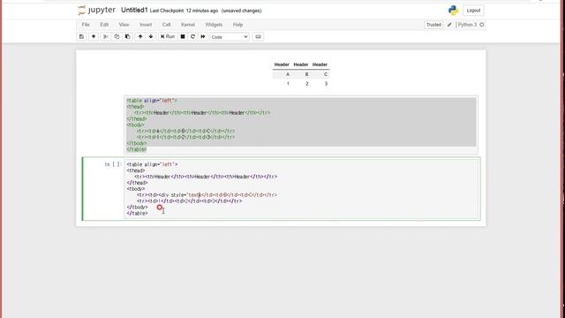Open the View menu
The height and width of the screenshot is (318, 565).
(x=124, y=25)
